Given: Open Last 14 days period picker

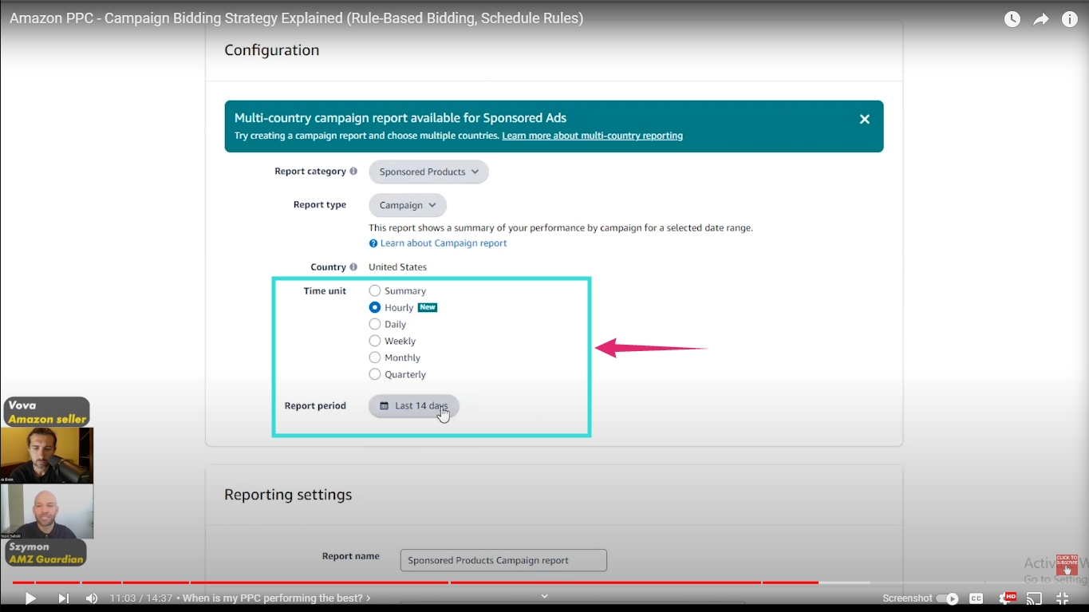Looking at the screenshot, I should point(413,406).
